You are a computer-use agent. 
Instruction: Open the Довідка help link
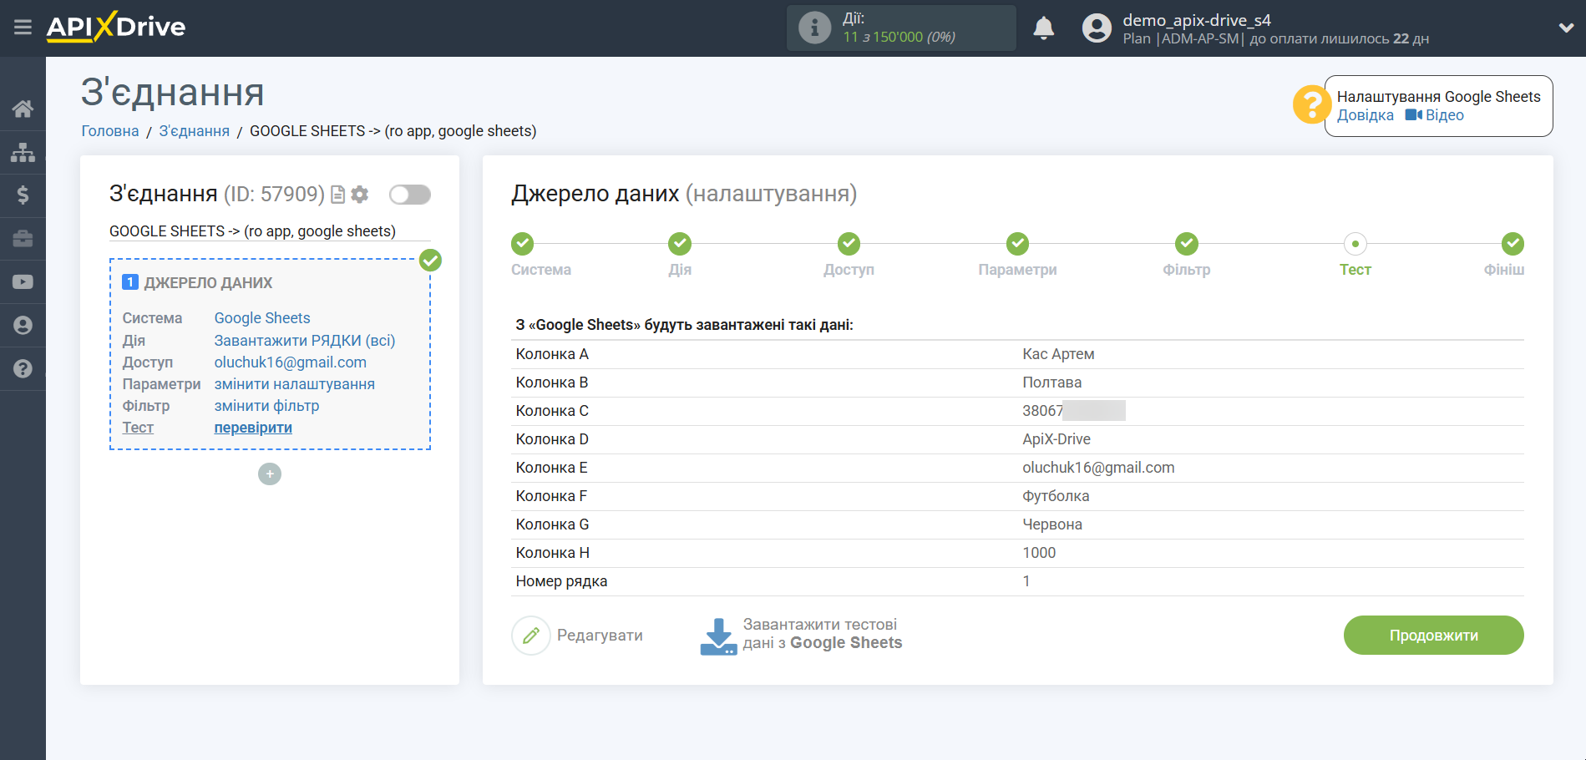click(x=1365, y=115)
